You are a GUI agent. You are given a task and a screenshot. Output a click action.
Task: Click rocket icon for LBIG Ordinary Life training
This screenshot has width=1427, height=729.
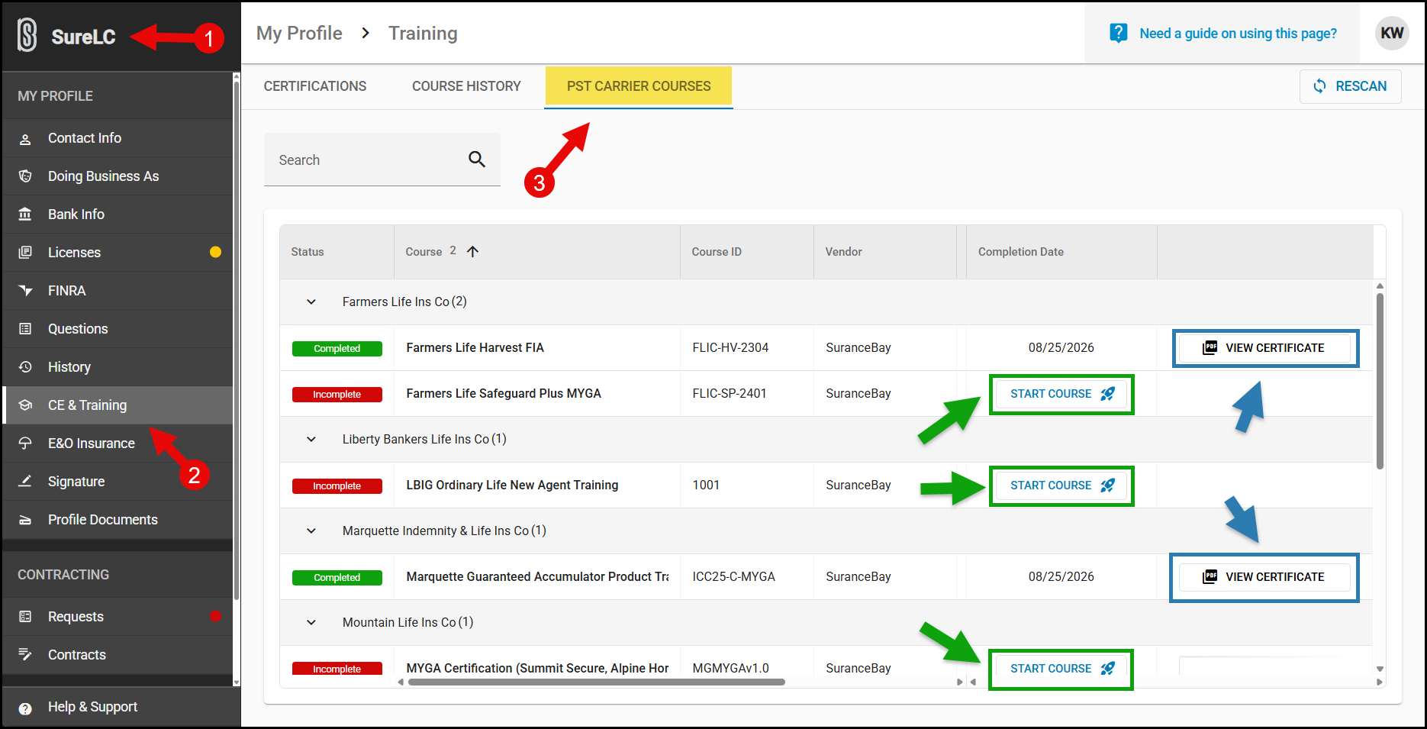point(1108,485)
